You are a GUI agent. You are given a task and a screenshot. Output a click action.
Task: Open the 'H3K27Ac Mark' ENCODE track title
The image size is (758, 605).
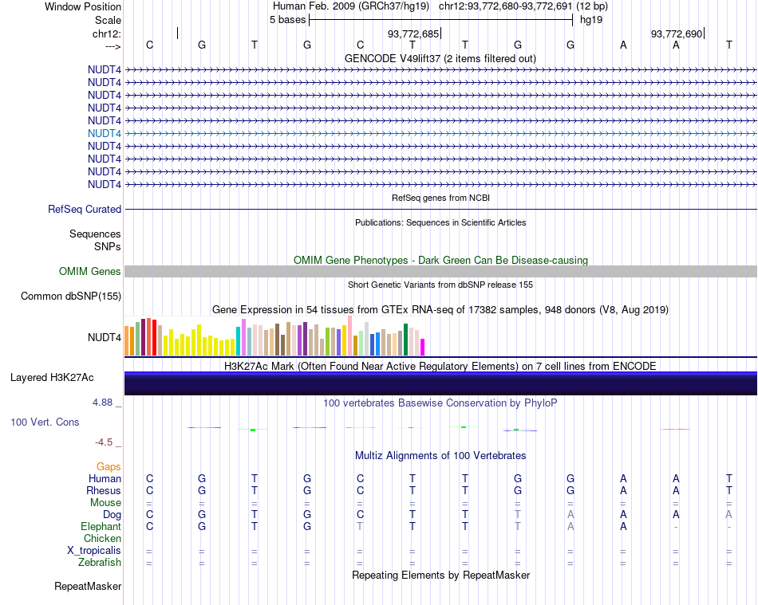pyautogui.click(x=440, y=366)
